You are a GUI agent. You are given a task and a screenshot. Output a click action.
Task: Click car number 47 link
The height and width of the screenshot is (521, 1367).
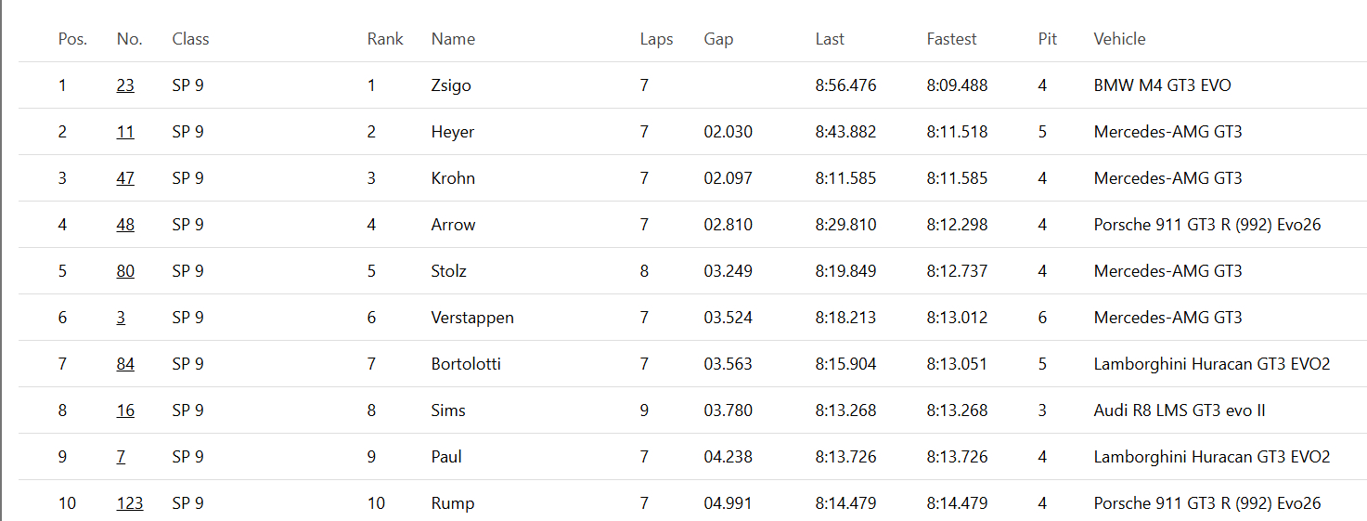click(x=125, y=178)
